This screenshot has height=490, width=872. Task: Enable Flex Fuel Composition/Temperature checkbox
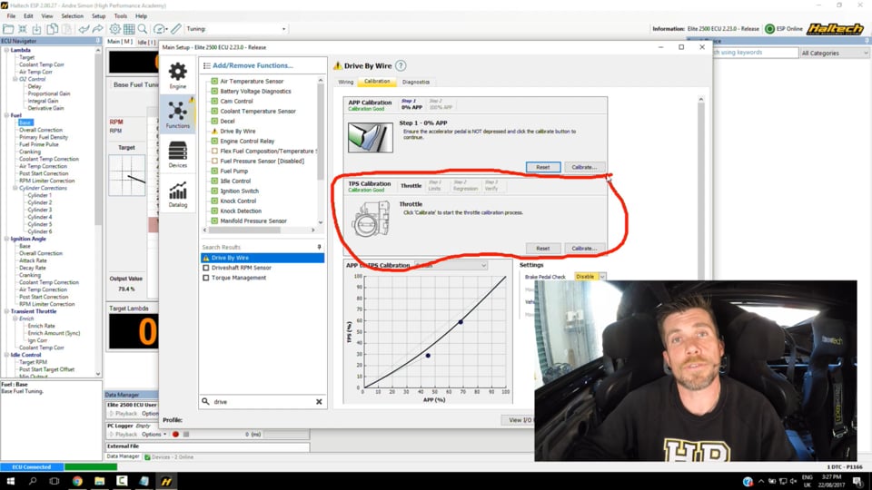click(214, 152)
